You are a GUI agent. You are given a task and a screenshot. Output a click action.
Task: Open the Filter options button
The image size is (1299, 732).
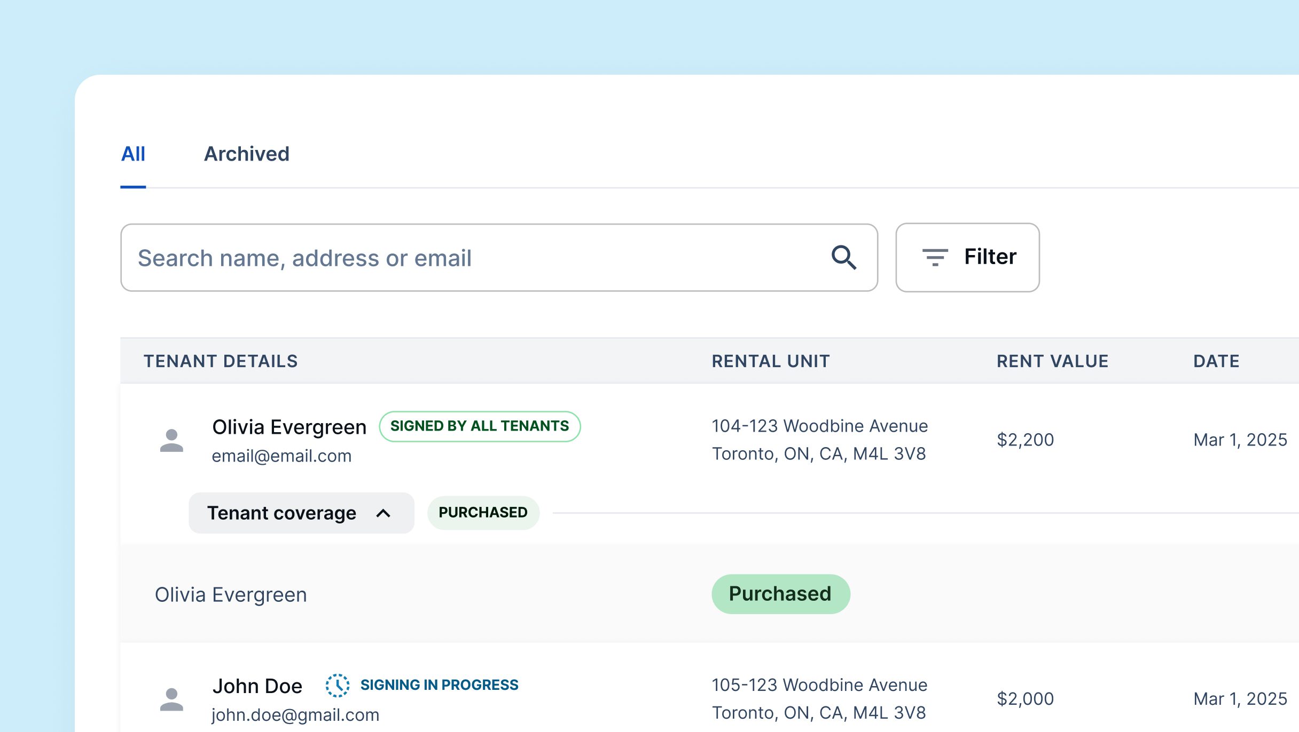click(967, 257)
